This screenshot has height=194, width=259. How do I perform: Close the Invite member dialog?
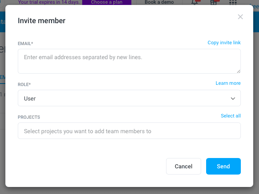point(240,17)
